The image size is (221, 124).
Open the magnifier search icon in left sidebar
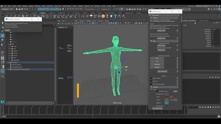[x=2, y=76]
